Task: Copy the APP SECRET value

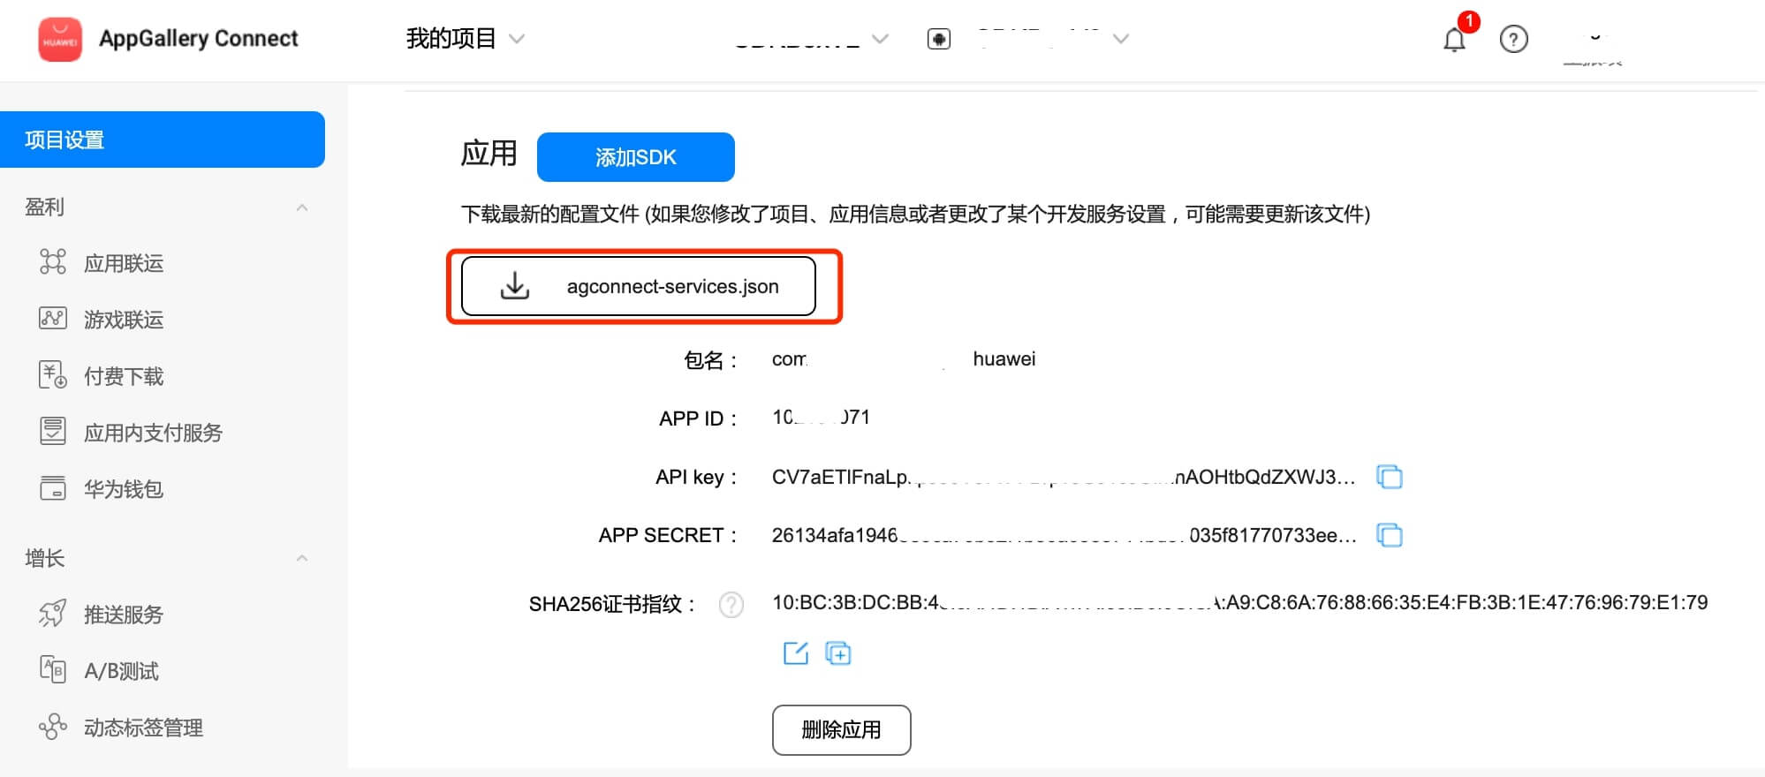Action: [1390, 535]
